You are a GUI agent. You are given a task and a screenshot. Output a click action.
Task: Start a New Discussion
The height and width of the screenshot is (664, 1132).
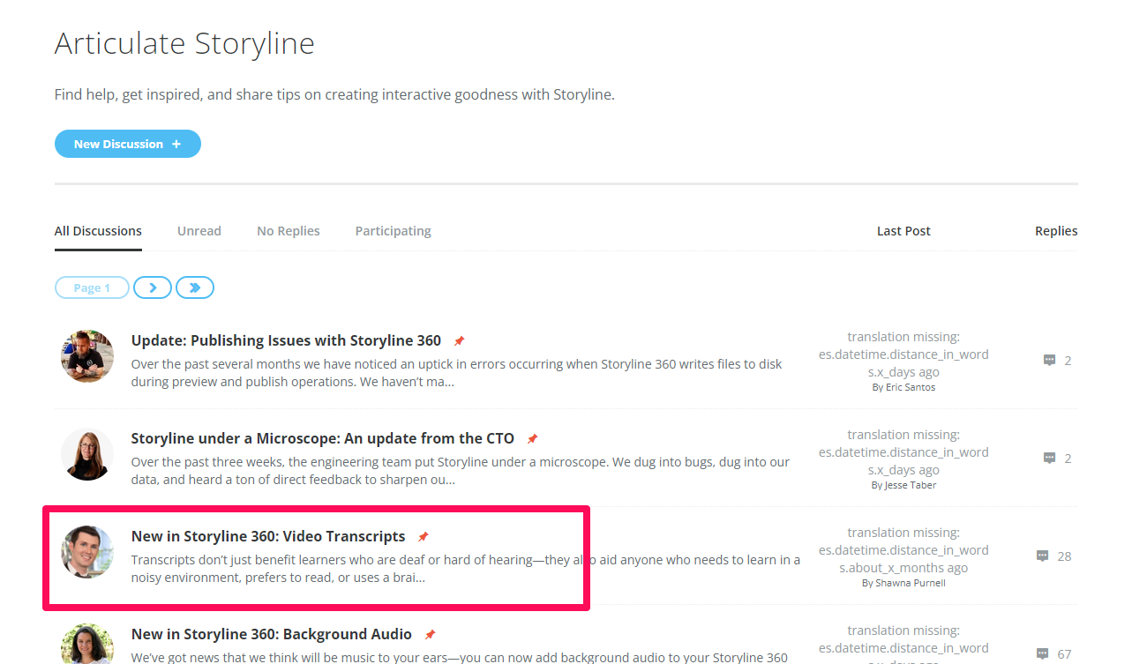tap(128, 144)
